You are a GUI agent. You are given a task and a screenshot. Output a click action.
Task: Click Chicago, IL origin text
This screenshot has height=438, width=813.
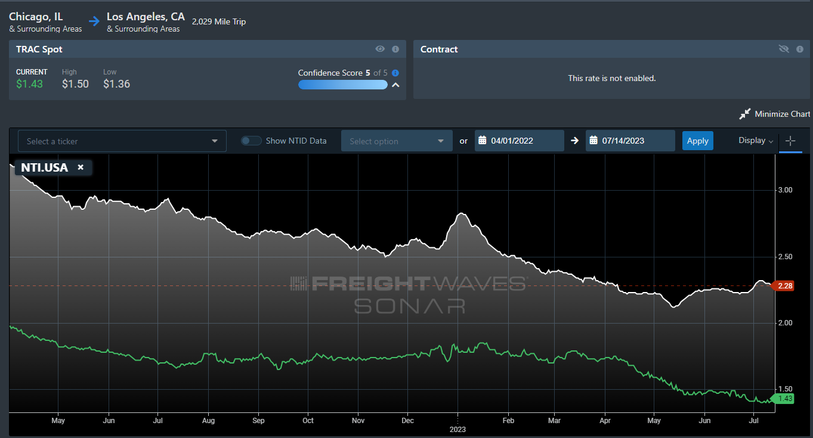coord(36,17)
